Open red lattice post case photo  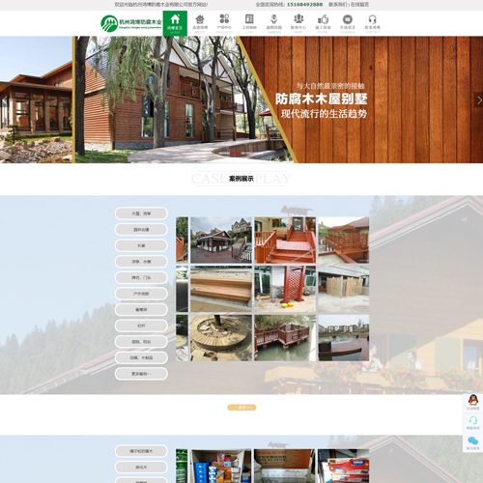tap(285, 289)
